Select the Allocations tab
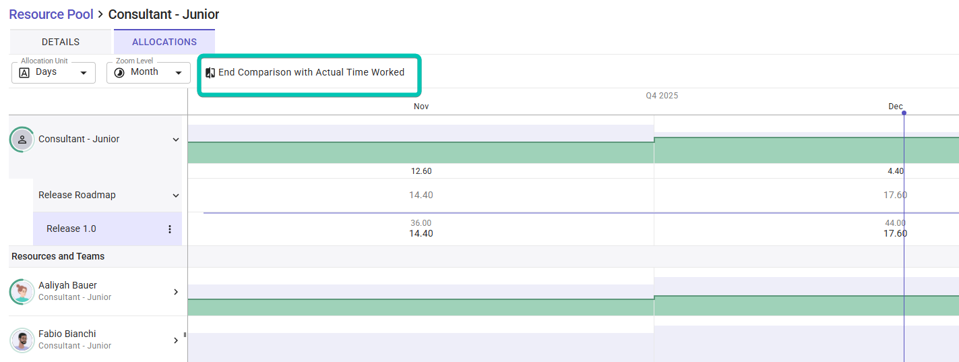The width and height of the screenshot is (959, 362). point(164,42)
